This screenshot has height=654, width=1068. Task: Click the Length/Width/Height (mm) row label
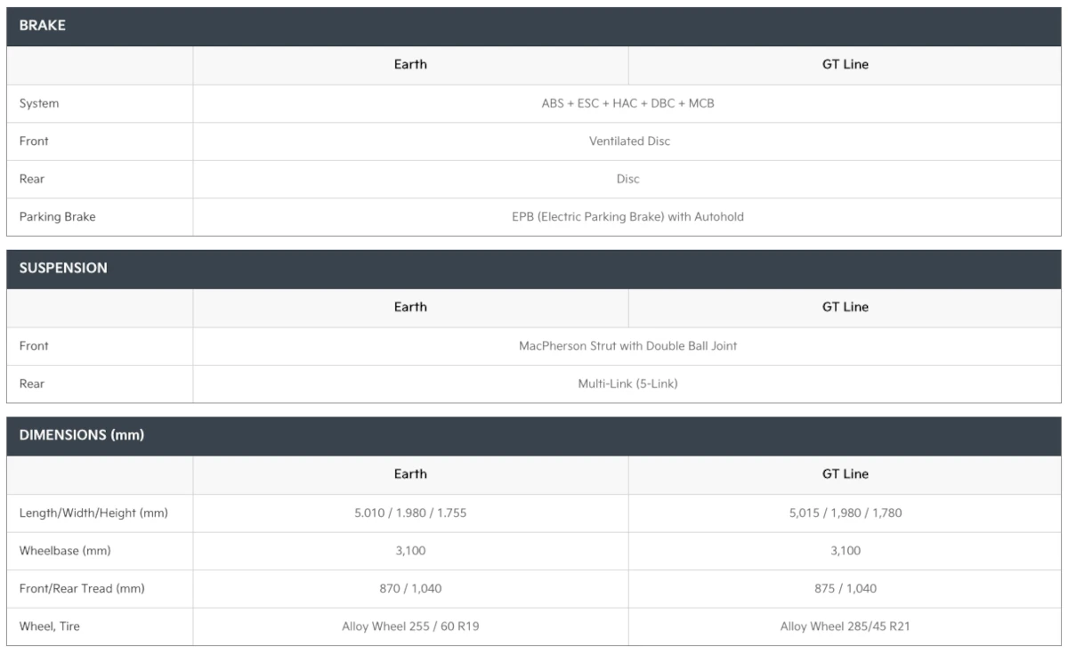(93, 513)
